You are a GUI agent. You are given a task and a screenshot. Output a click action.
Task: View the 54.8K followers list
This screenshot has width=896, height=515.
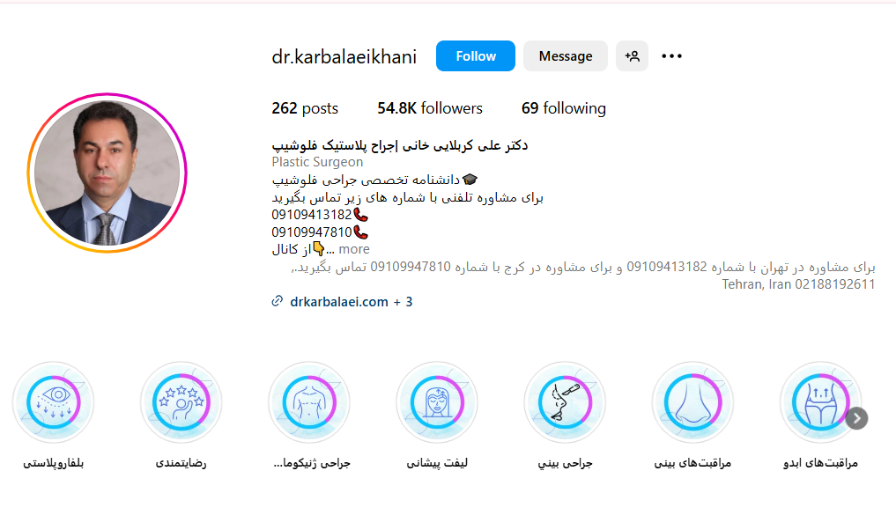click(430, 108)
